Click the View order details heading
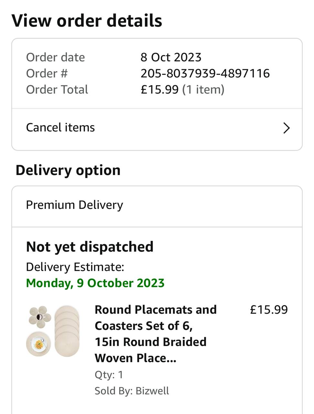314x414 pixels. pos(87,21)
